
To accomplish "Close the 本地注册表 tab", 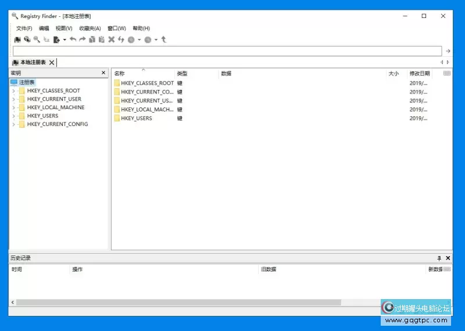I will [x=52, y=63].
